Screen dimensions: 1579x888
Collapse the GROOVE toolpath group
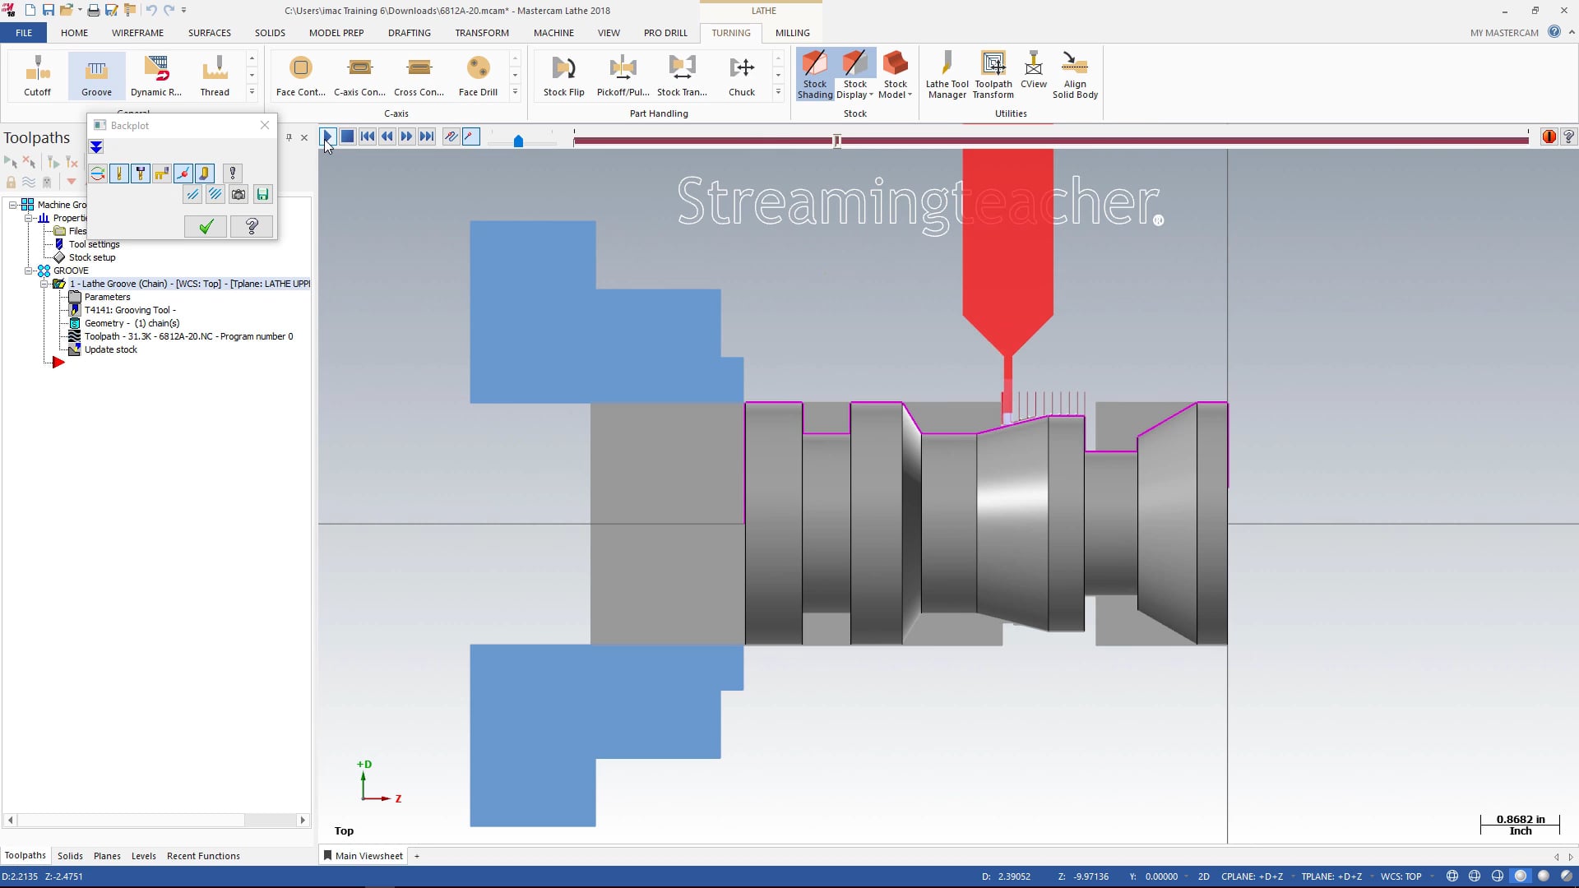(x=30, y=271)
